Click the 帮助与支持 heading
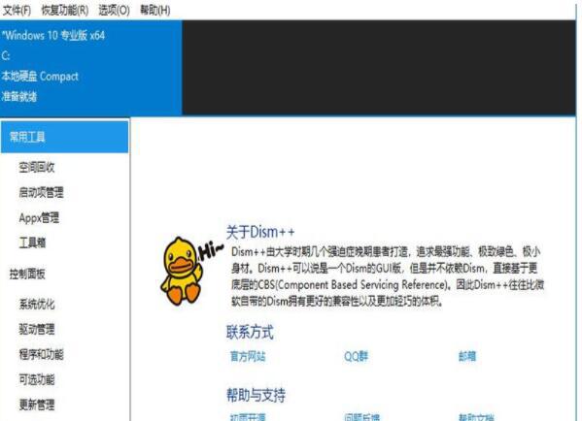 tap(257, 395)
